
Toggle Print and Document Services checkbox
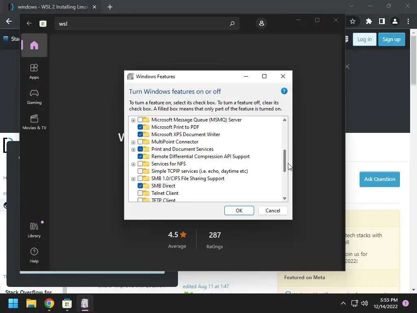[140, 149]
